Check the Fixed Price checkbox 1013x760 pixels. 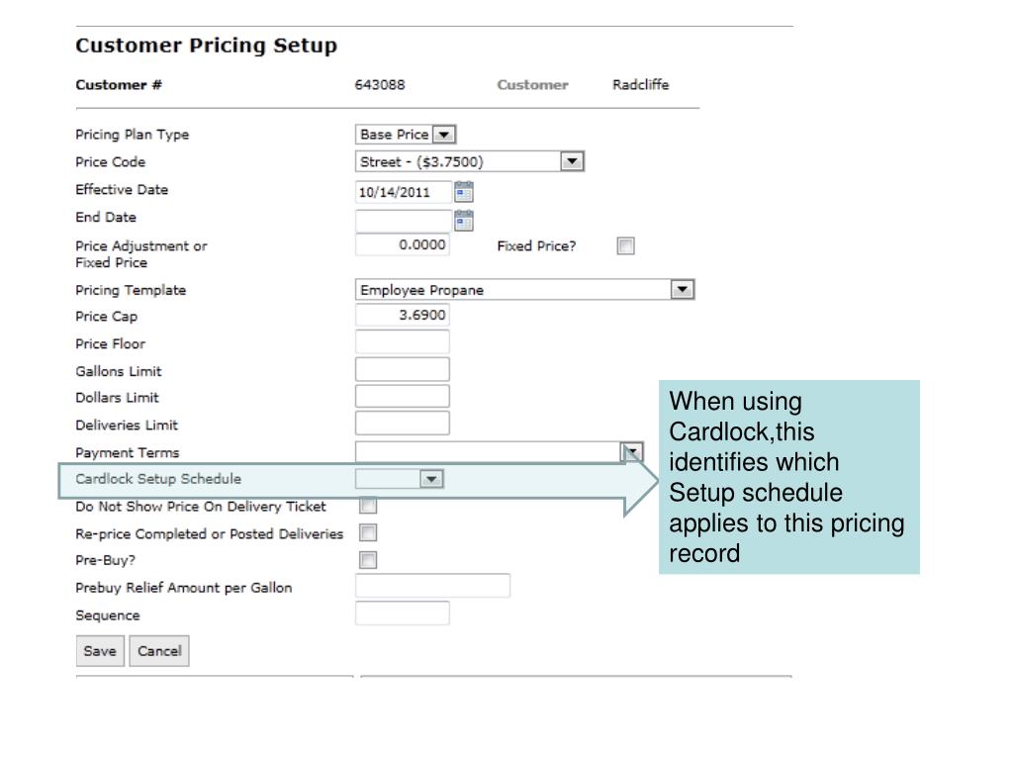click(x=625, y=246)
